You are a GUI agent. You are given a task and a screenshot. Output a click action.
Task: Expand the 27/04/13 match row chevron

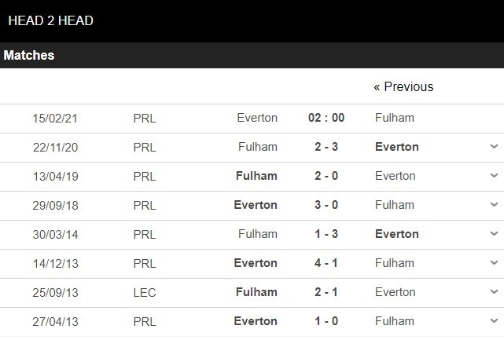point(494,321)
